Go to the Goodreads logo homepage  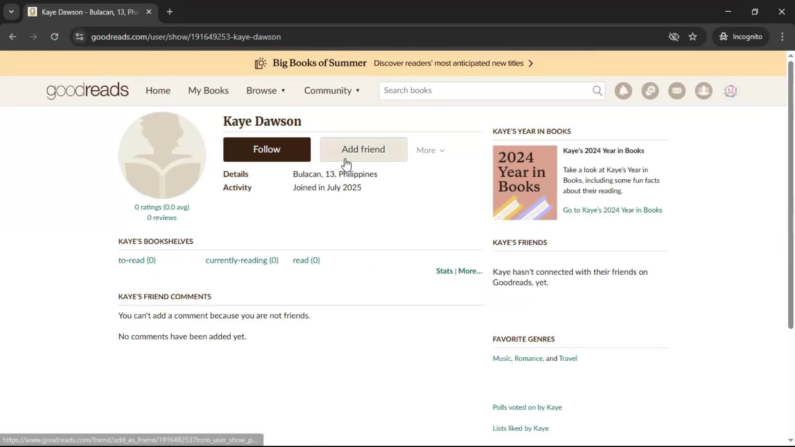click(x=87, y=90)
